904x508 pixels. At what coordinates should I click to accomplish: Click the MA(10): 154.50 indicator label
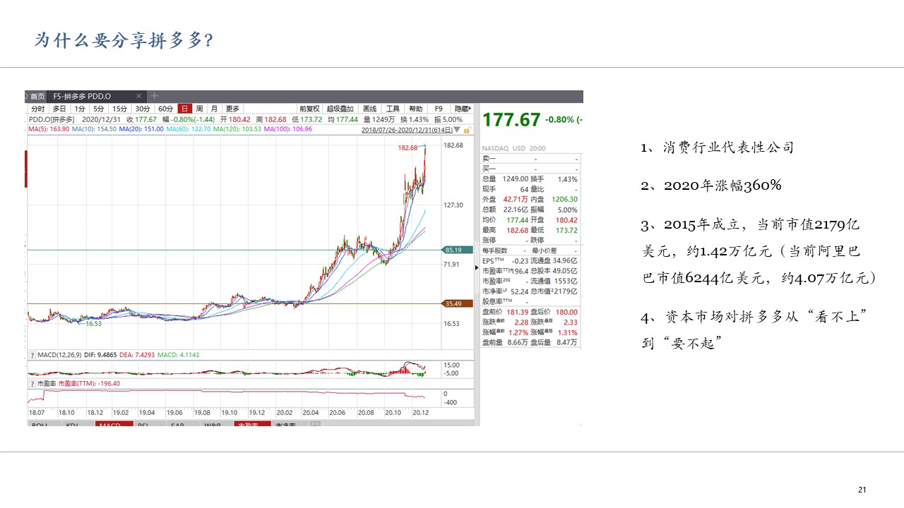pos(94,128)
